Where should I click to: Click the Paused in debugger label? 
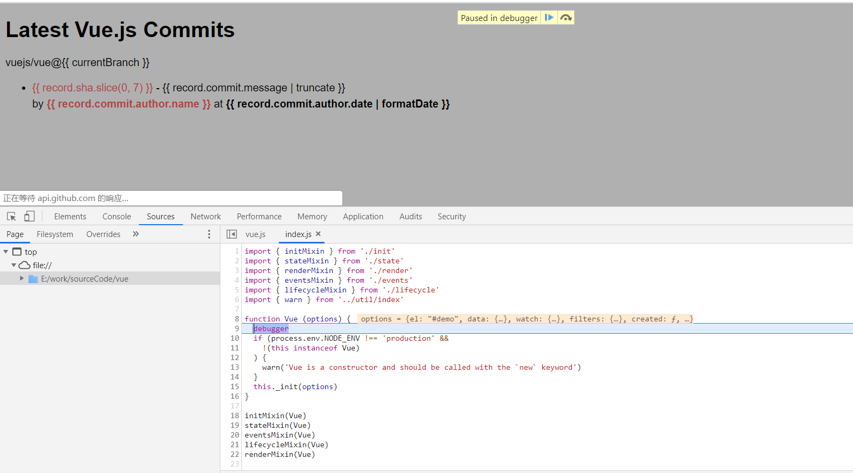point(499,18)
